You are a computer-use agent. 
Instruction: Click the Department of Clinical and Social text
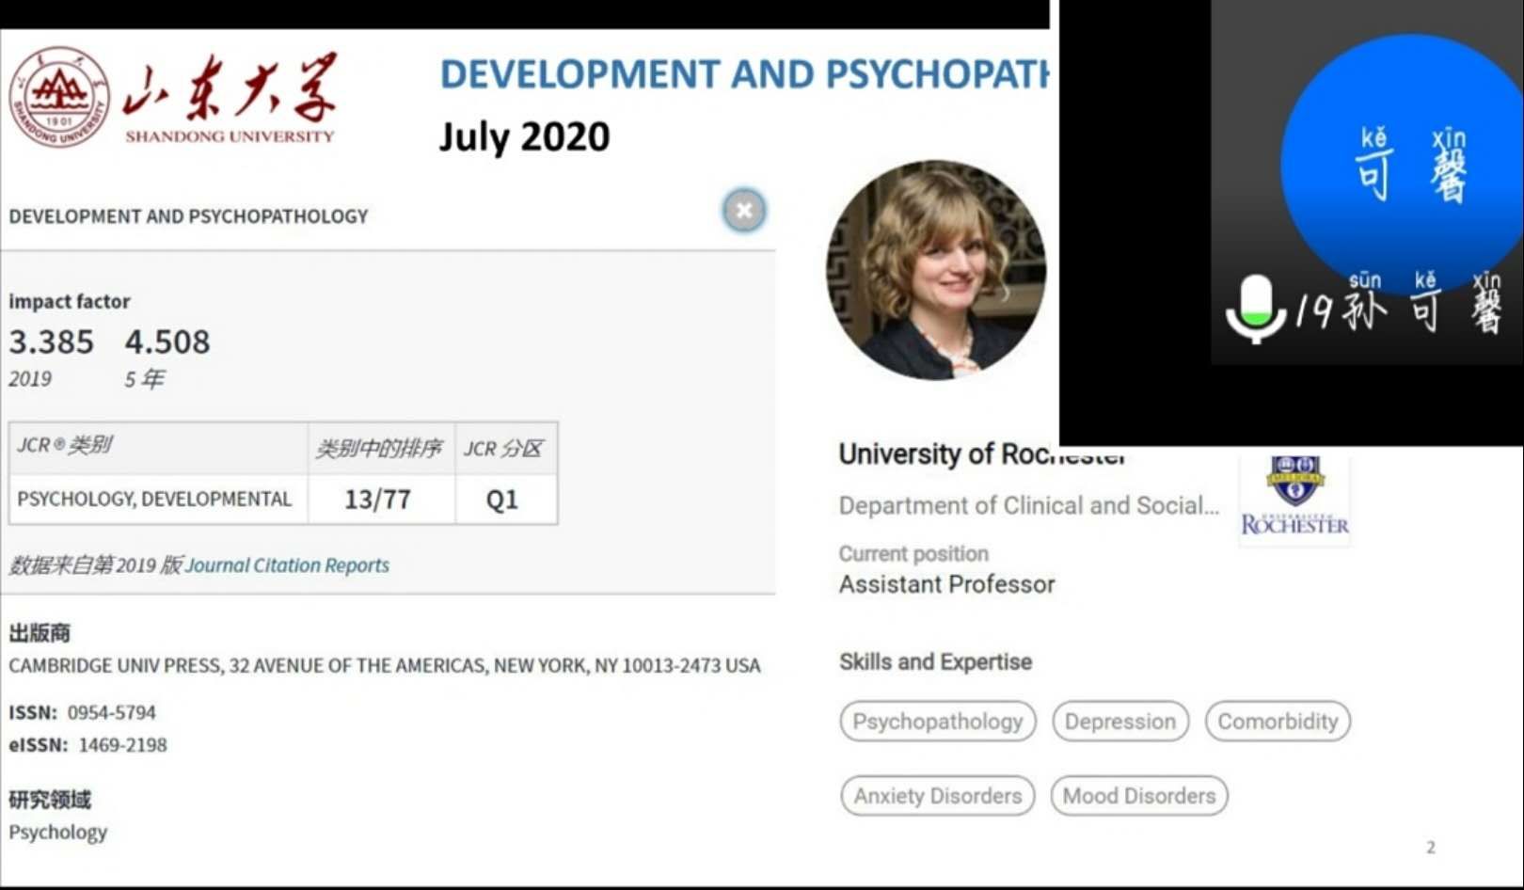(1027, 506)
